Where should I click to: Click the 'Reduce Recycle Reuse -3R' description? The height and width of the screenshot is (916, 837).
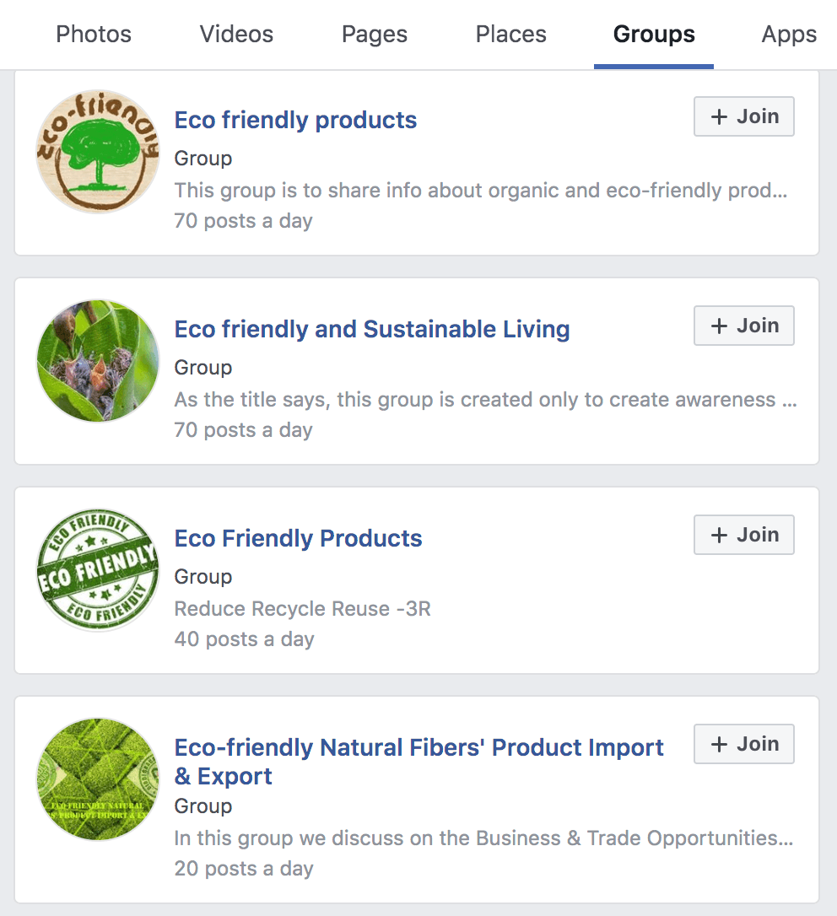[302, 609]
